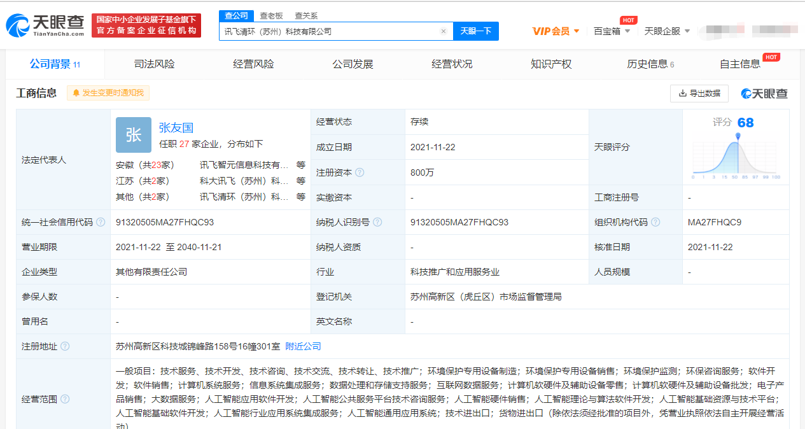This screenshot has width=805, height=429.
Task: Click the blue 张 avatar tile
Action: pyautogui.click(x=134, y=135)
